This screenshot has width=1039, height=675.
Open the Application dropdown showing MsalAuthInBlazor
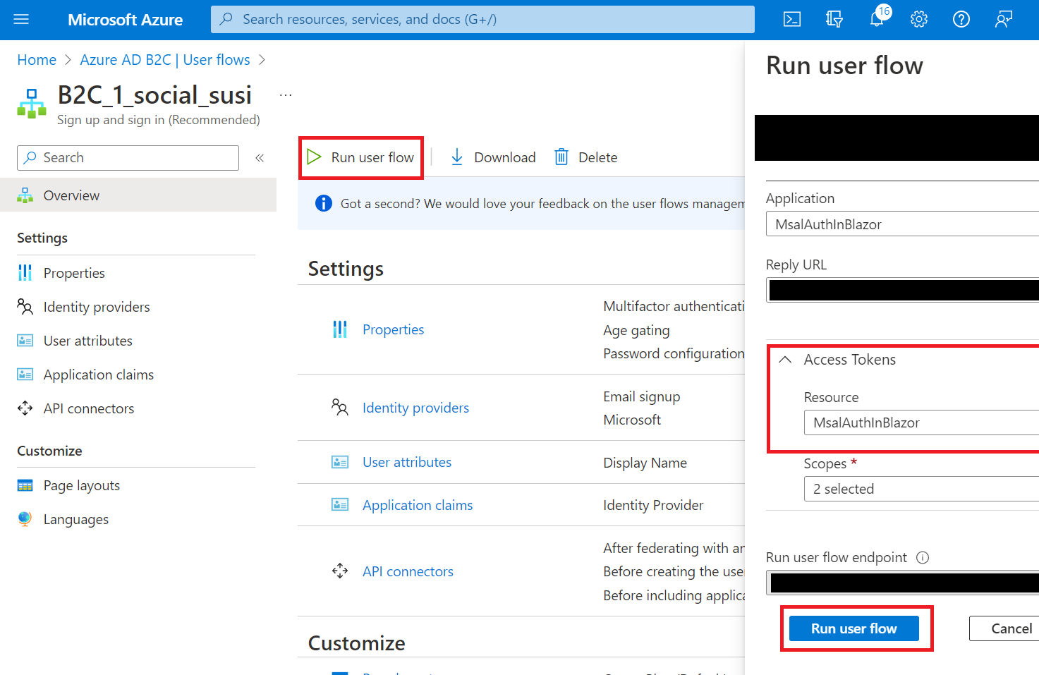click(x=902, y=224)
